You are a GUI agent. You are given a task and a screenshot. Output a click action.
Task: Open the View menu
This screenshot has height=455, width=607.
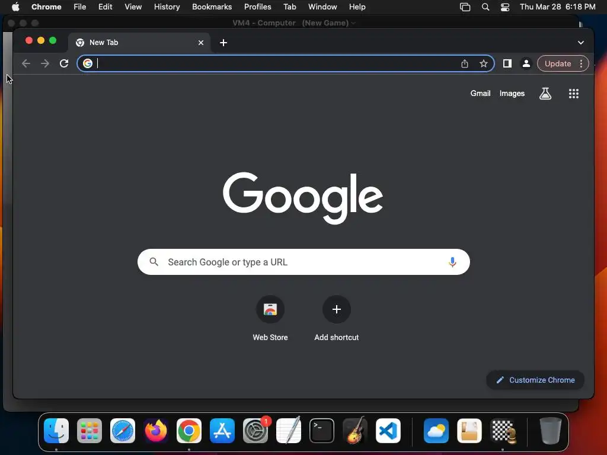point(133,7)
